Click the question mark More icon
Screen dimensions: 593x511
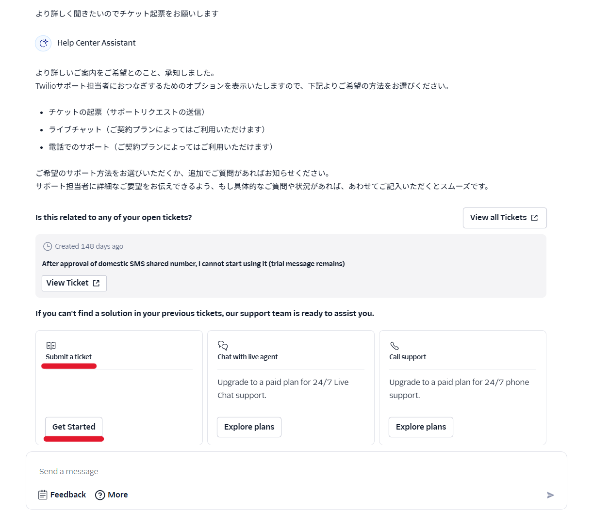[100, 495]
